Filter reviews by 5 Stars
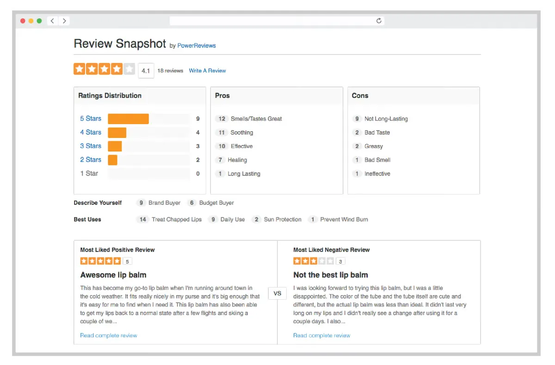 (91, 119)
